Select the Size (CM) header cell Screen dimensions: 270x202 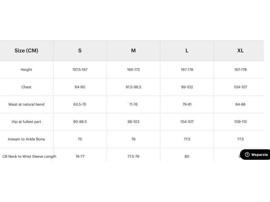27,50
